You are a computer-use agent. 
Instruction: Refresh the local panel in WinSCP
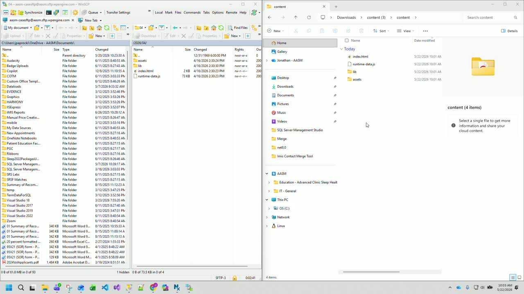[106, 28]
